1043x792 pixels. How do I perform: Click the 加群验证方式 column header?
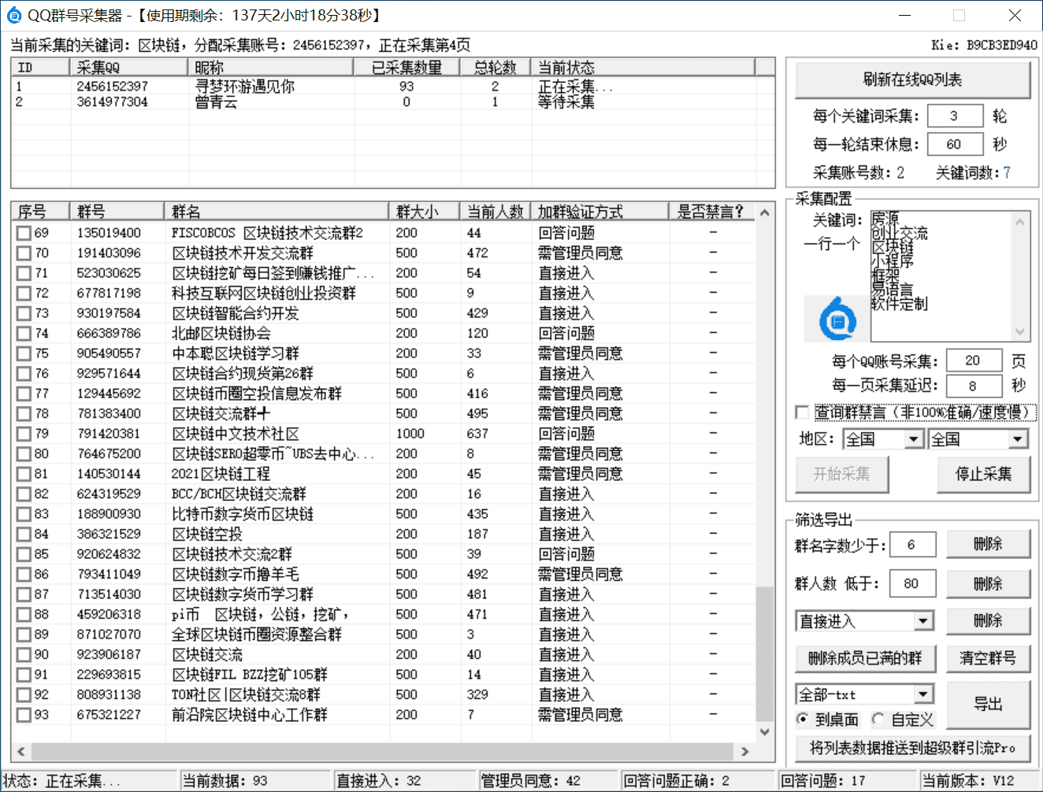pos(600,211)
